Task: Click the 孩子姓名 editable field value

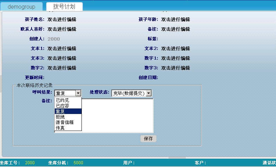Action: click(62, 19)
